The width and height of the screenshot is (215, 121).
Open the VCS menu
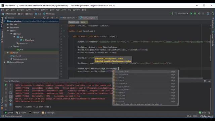pyautogui.click(x=70, y=10)
